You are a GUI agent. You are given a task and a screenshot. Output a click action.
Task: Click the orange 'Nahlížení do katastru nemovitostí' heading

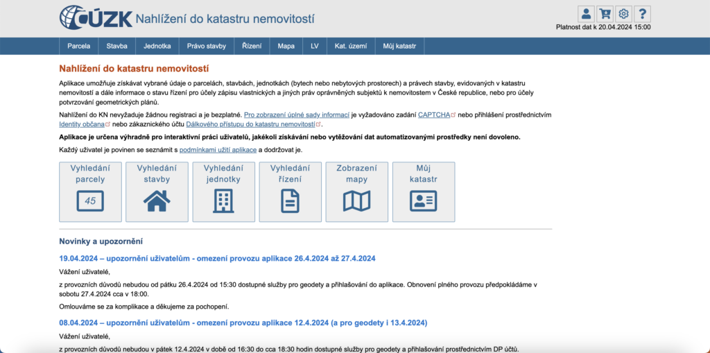pos(134,69)
